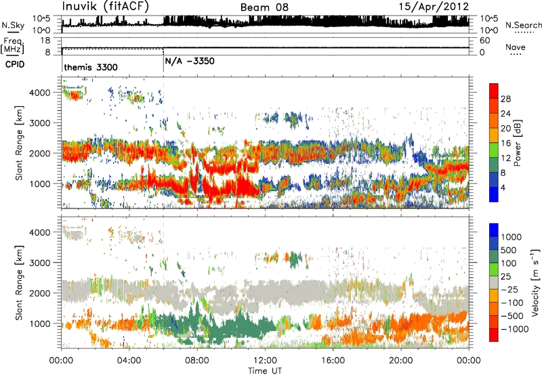Click the '12:00' time tick label
This screenshot has height=375, width=542.
pos(265,361)
